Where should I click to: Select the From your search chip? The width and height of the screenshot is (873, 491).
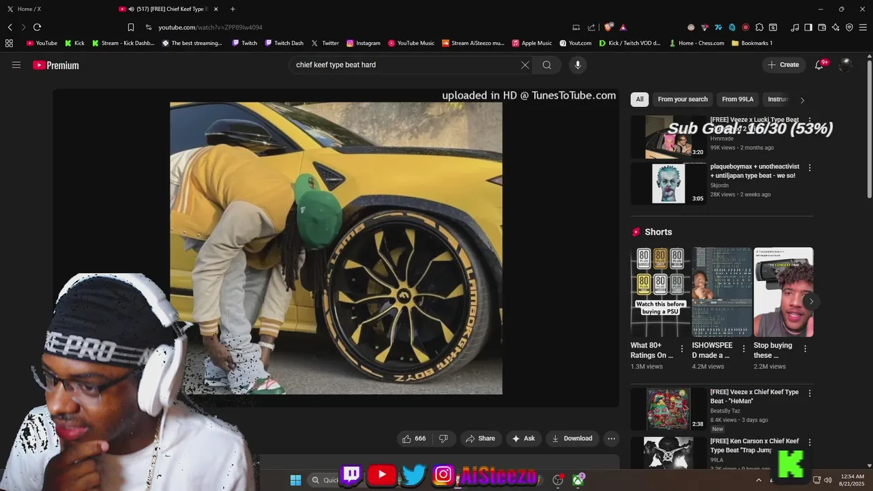(683, 99)
